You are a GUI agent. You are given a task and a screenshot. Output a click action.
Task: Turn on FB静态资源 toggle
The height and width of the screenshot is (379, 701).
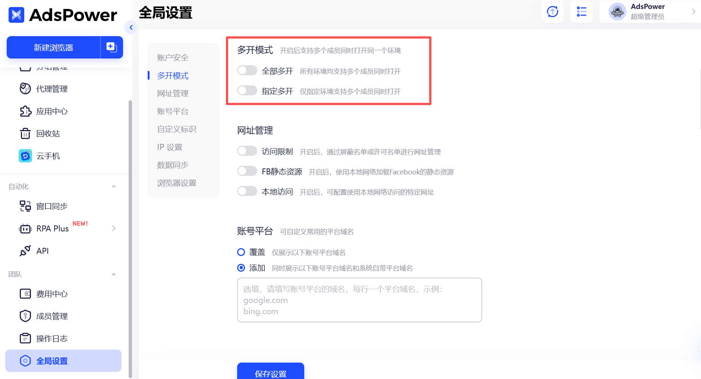(247, 171)
